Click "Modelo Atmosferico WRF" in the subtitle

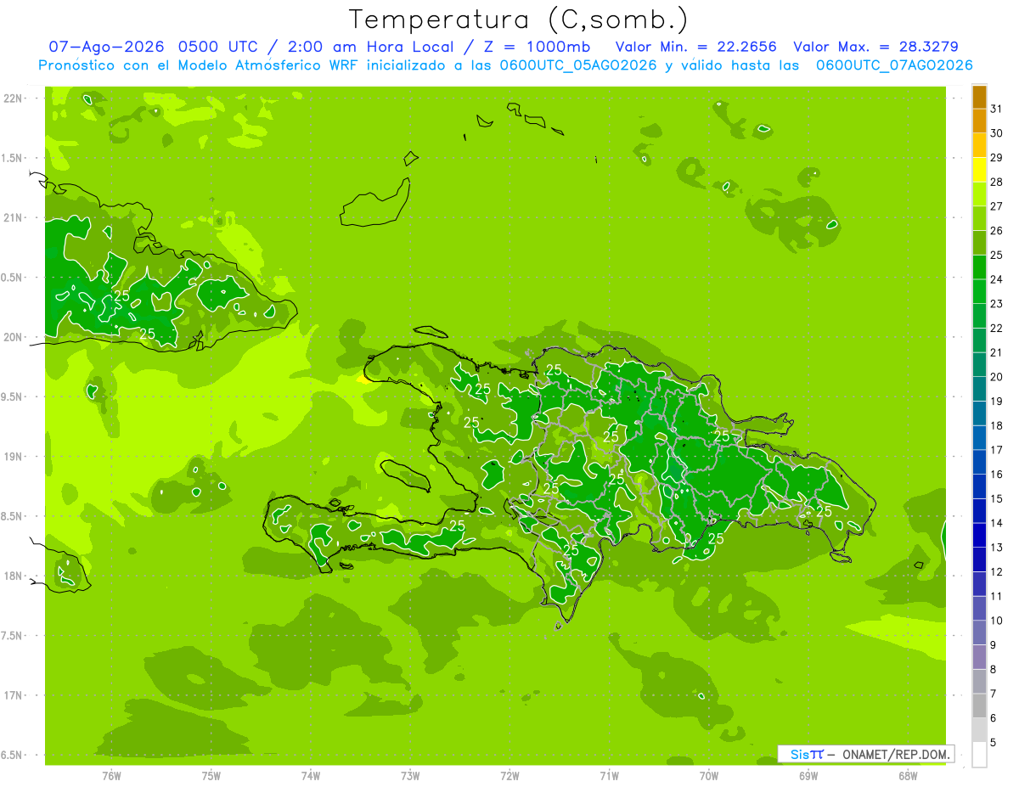(x=270, y=65)
